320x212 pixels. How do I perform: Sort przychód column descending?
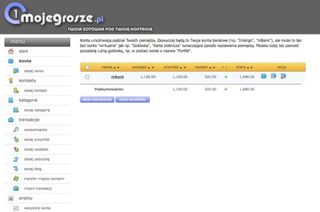coord(185,68)
